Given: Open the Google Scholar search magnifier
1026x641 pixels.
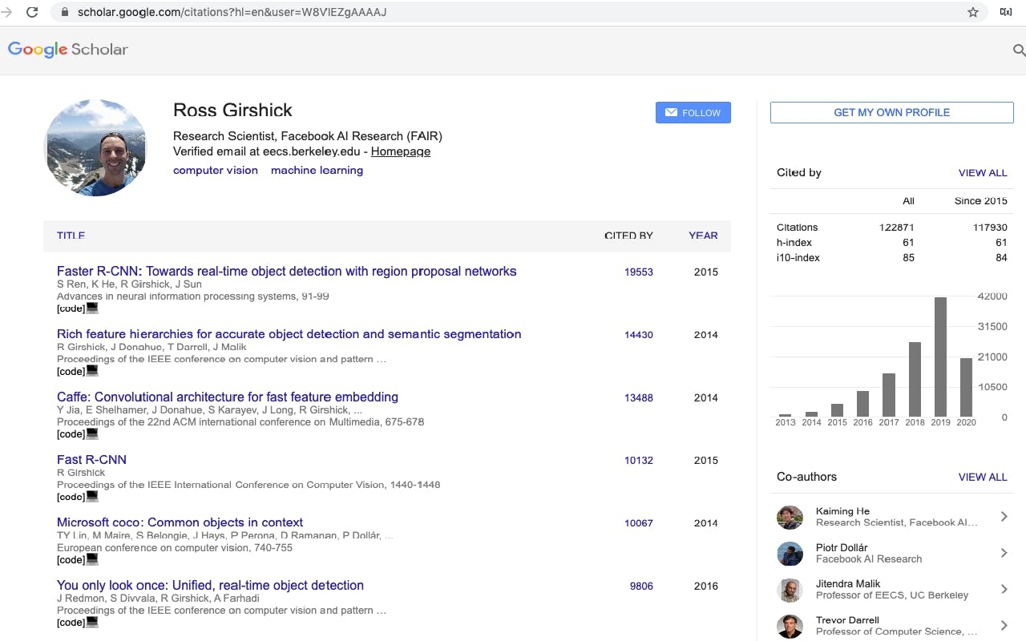Looking at the screenshot, I should click(1019, 50).
